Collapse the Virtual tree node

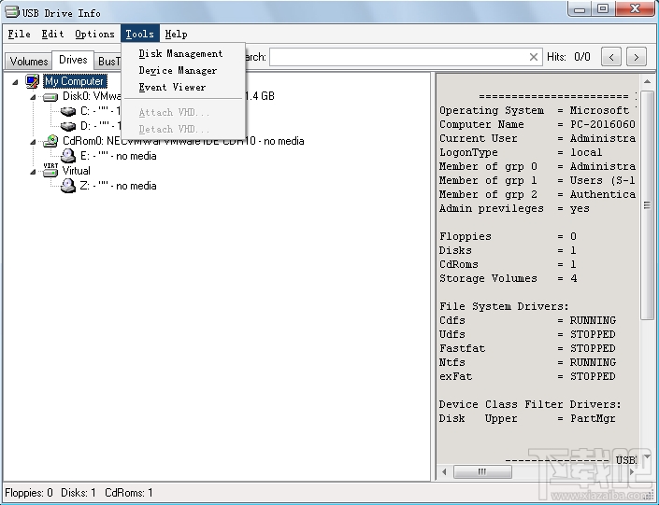point(33,171)
